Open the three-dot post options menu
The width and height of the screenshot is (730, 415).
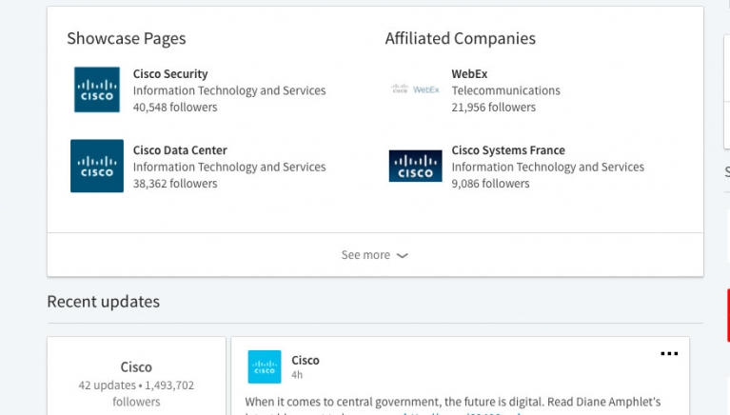point(669,354)
